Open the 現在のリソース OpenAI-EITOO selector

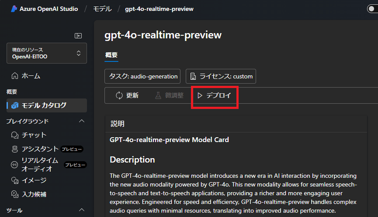pyautogui.click(x=47, y=53)
